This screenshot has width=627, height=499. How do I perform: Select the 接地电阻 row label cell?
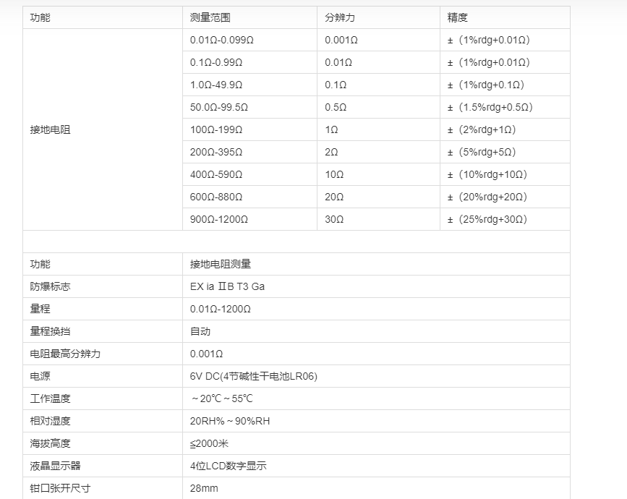coord(51,130)
